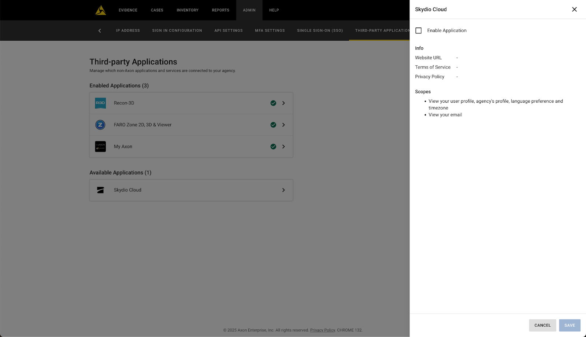Switch to Sign In Configuration tab

pyautogui.click(x=177, y=30)
